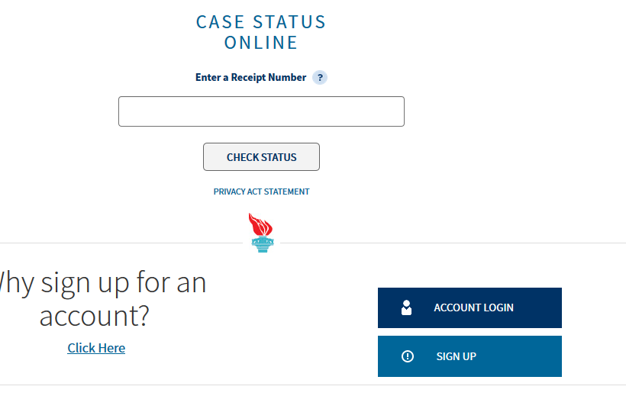Click the word Online in the title

pyautogui.click(x=261, y=43)
